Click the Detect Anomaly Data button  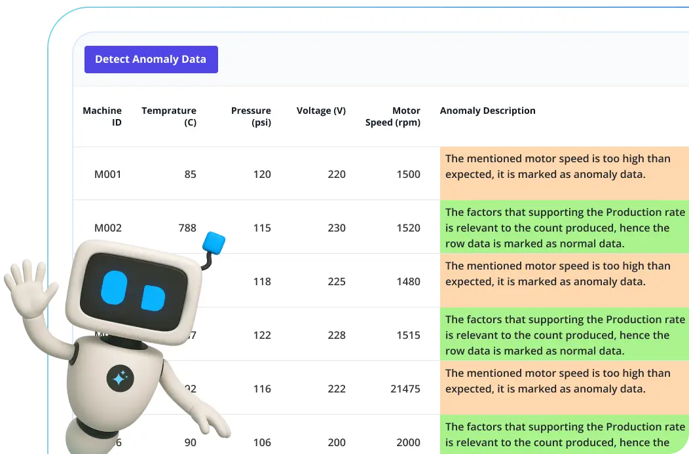click(x=151, y=60)
